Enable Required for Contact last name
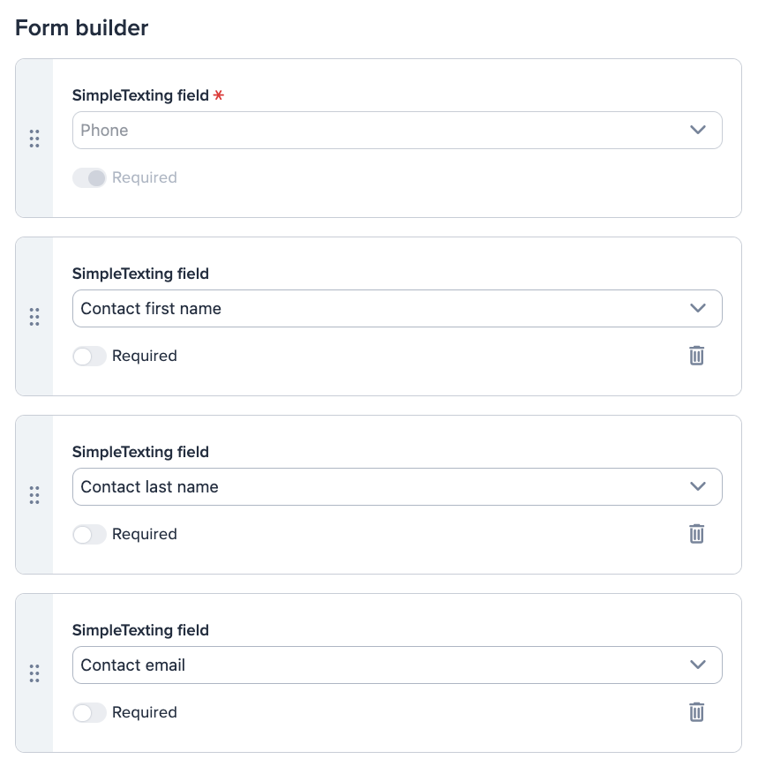Image resolution: width=758 pixels, height=774 pixels. (89, 534)
